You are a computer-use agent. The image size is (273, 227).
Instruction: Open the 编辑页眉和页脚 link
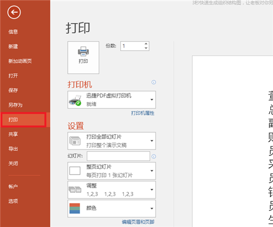coord(138,222)
